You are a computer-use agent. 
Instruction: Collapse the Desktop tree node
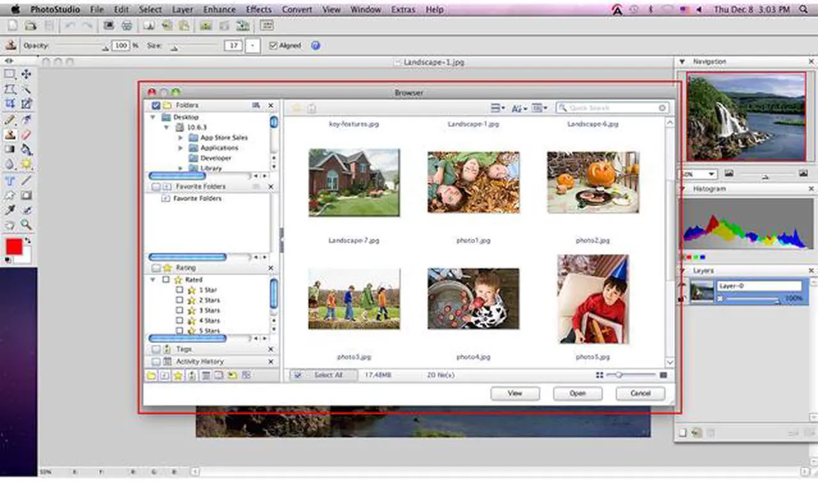(153, 117)
